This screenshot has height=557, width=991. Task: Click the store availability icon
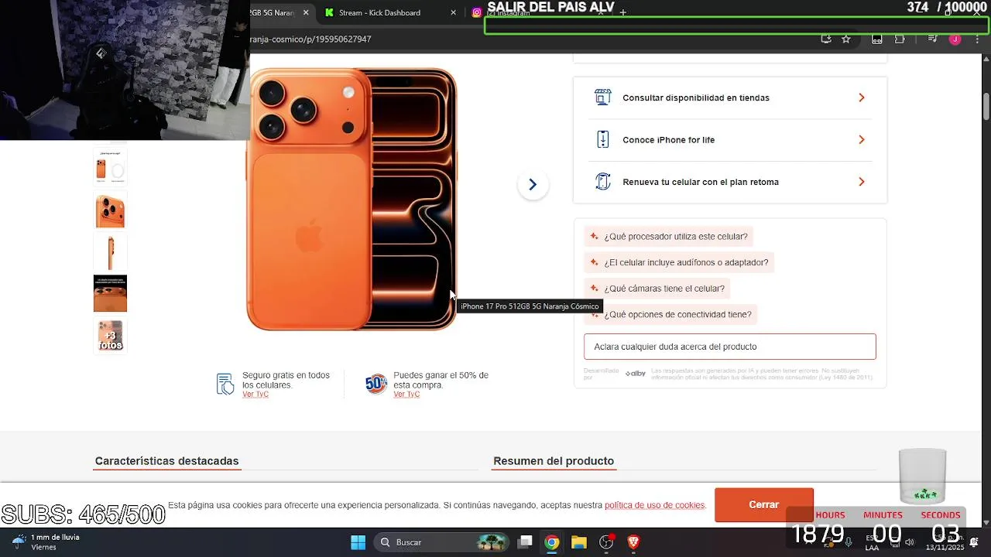602,97
